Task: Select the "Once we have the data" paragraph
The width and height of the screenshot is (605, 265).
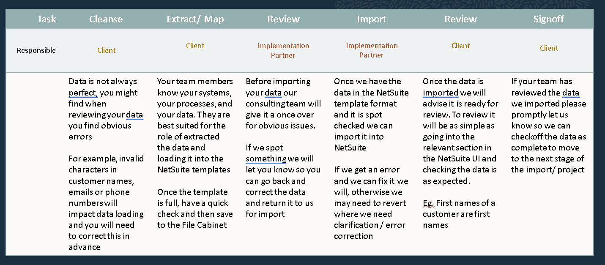Action: [371, 115]
